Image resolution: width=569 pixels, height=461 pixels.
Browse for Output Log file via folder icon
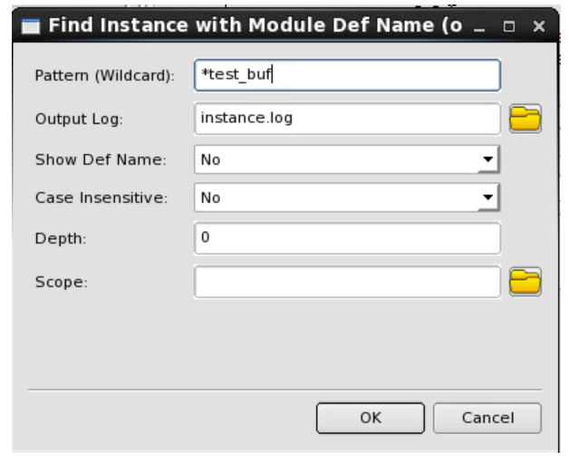click(526, 119)
